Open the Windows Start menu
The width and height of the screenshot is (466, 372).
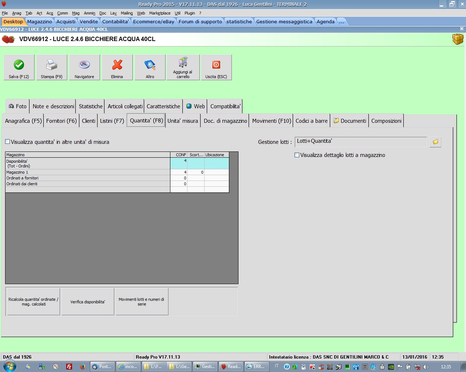(x=9, y=367)
